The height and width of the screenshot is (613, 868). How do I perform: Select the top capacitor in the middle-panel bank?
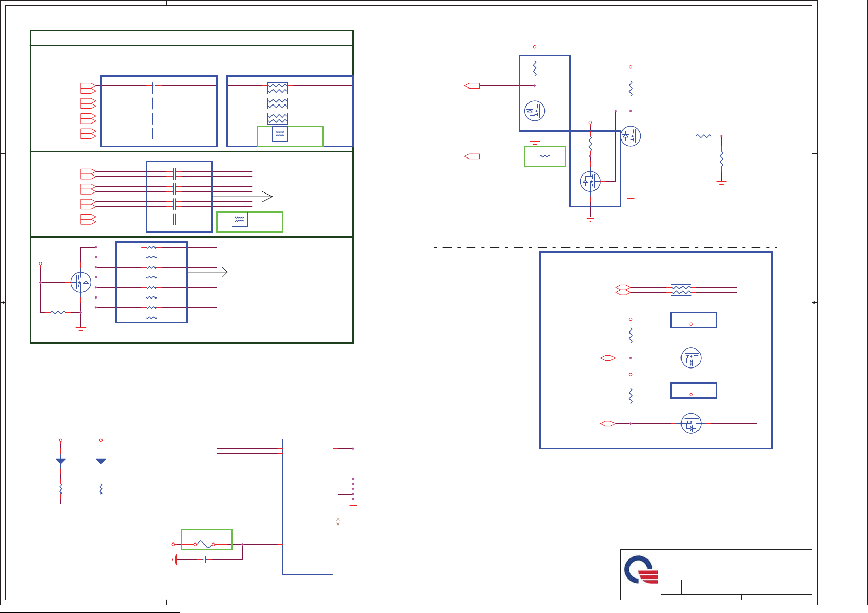175,173
